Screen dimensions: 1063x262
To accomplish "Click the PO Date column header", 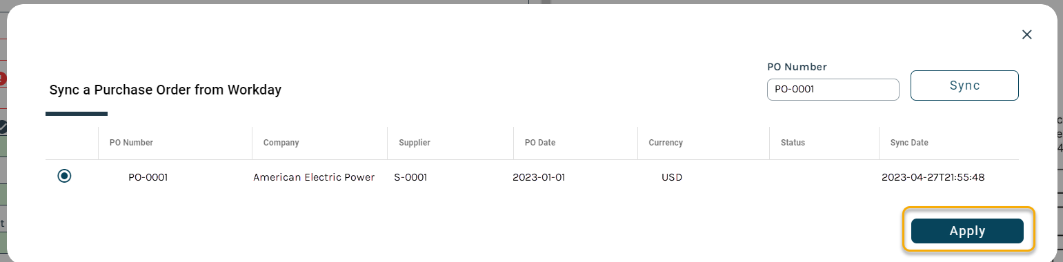I will pos(540,143).
